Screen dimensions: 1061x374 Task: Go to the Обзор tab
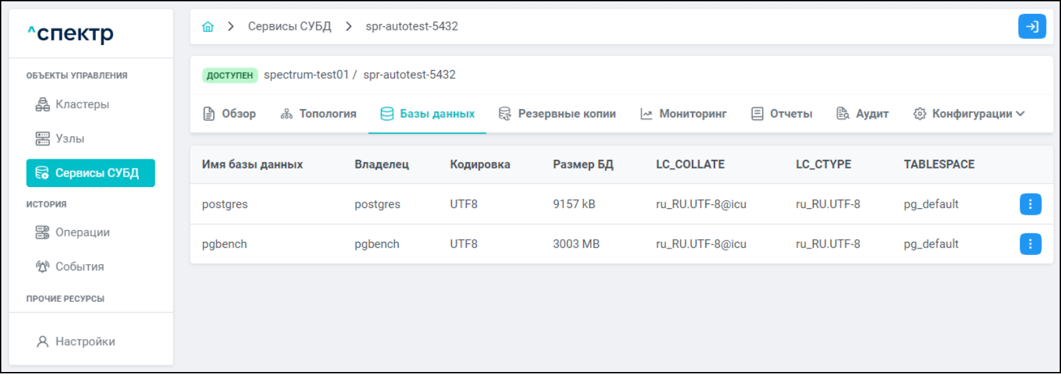230,114
